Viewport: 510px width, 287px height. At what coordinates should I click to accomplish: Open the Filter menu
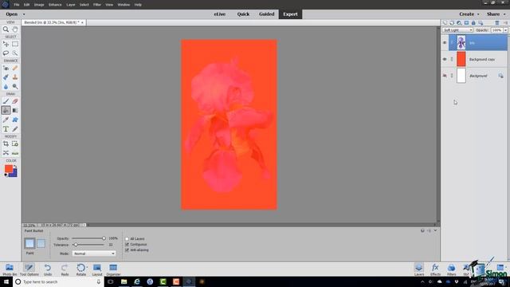tap(97, 5)
